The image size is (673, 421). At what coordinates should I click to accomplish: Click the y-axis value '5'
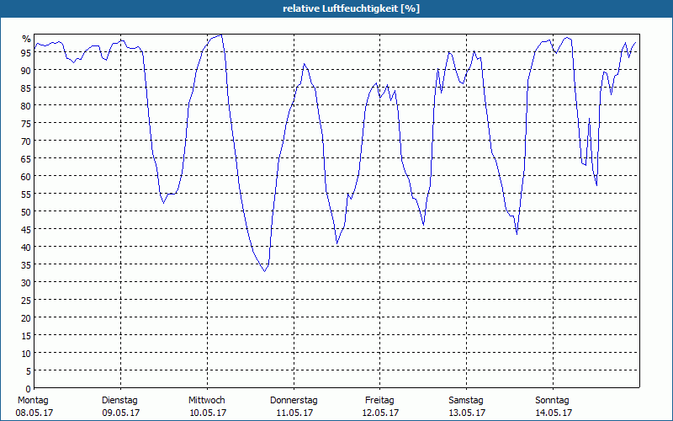[x=29, y=370]
